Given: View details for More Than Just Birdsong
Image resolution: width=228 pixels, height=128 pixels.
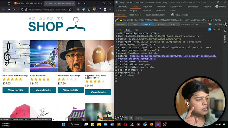Looking at the screenshot, I should 16,90.
